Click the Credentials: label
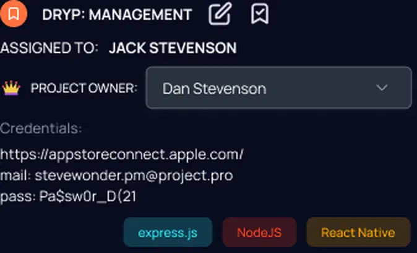The width and height of the screenshot is (417, 253). 41,128
